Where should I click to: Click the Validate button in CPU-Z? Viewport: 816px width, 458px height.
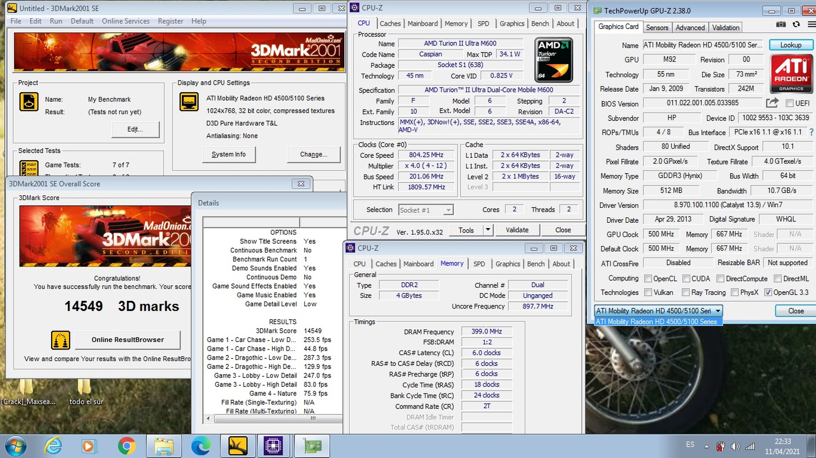517,230
